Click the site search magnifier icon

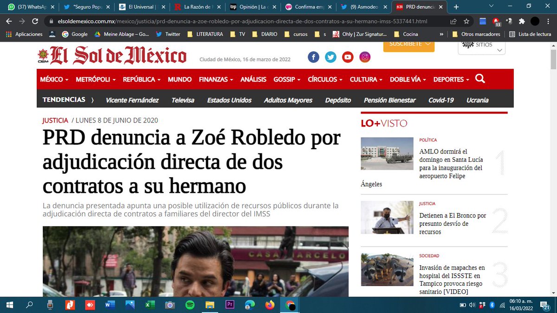480,79
